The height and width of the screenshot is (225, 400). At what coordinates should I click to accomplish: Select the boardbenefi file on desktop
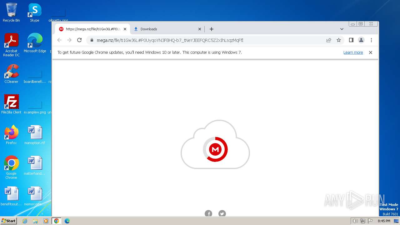click(35, 77)
